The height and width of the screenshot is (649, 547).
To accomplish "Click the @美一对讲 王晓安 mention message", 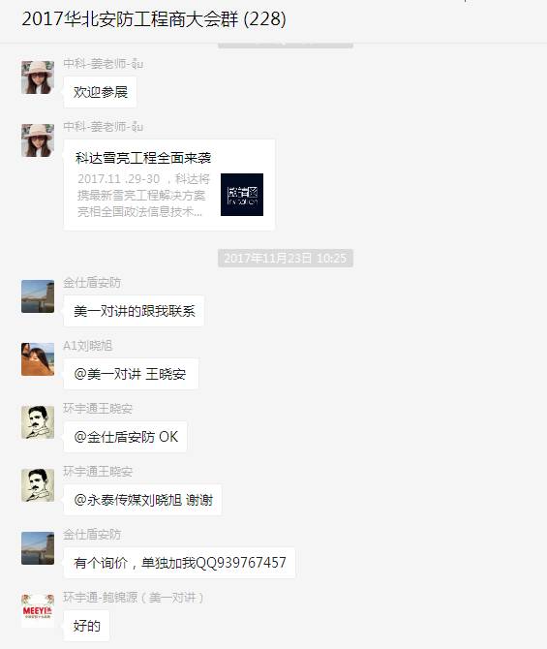I will coord(131,374).
